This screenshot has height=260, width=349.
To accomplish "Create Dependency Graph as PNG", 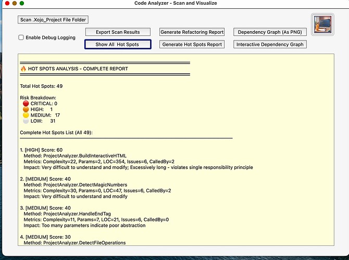I will [x=269, y=32].
